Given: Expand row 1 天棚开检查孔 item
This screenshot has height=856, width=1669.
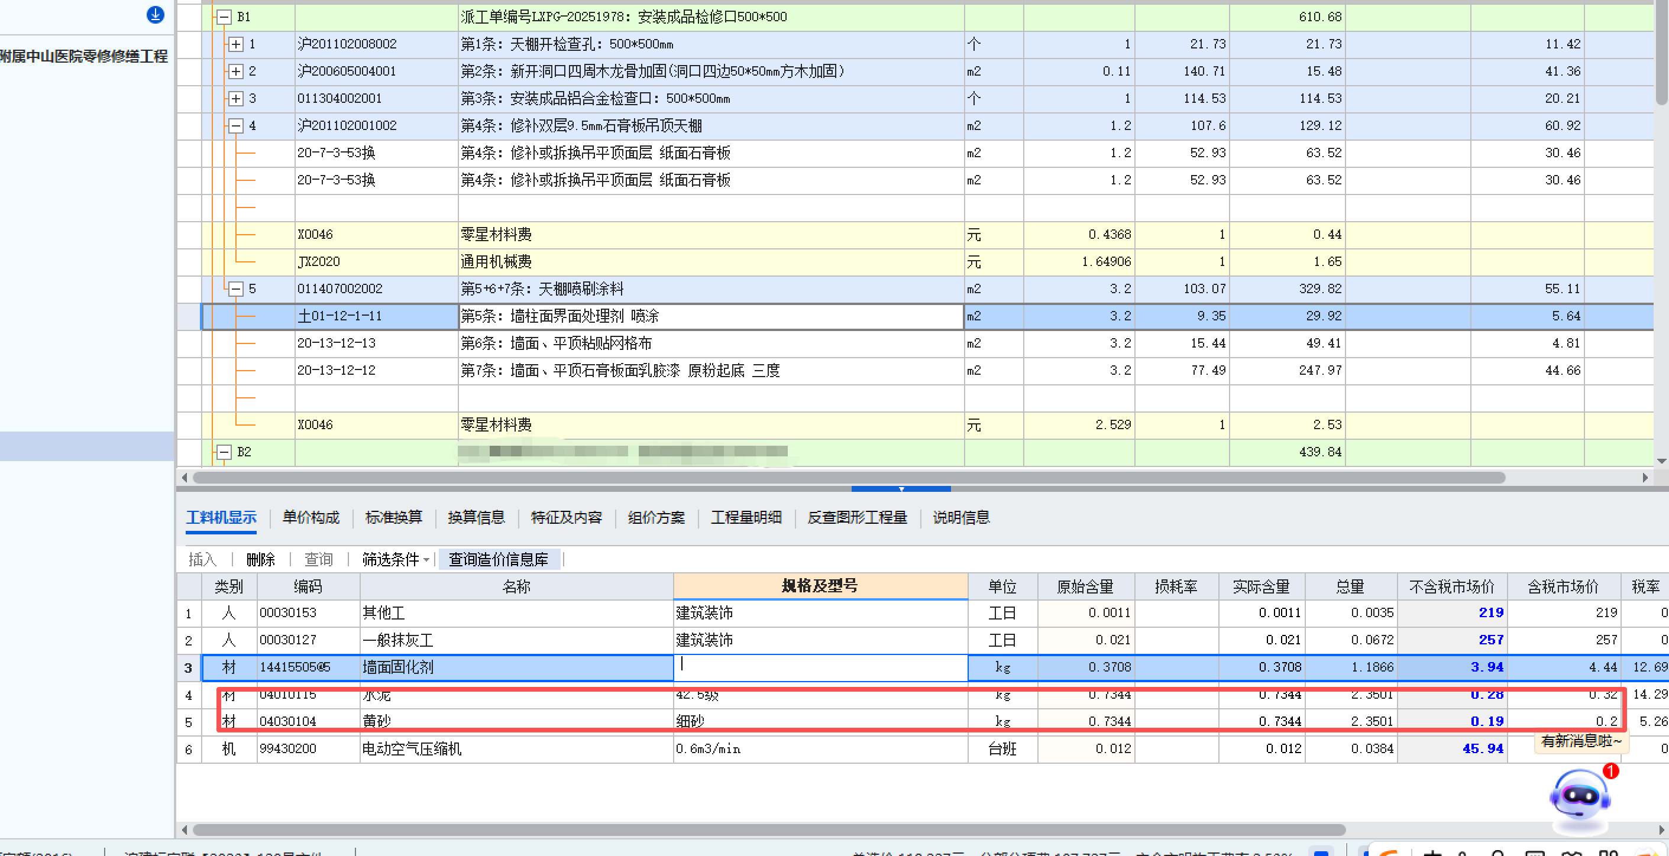Looking at the screenshot, I should [x=236, y=44].
